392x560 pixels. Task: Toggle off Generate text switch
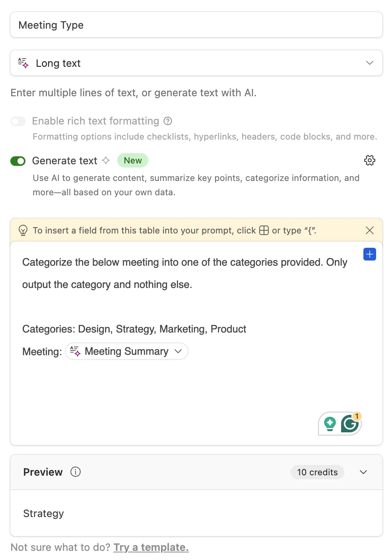18,161
